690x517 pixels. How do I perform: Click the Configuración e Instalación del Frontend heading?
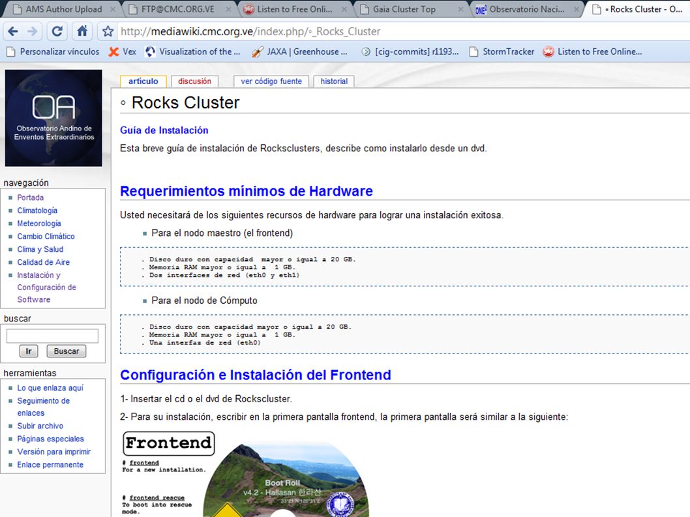pyautogui.click(x=256, y=375)
